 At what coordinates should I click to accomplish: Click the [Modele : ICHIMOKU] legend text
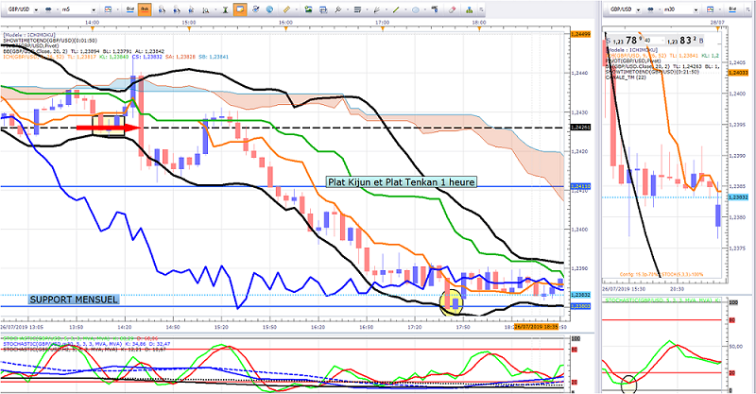29,35
